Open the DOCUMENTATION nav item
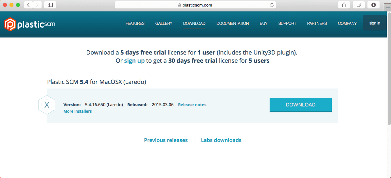Image resolution: width=391 pixels, height=178 pixels. [233, 24]
